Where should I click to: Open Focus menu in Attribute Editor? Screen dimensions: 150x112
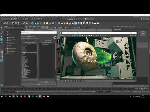pyautogui.click(x=122, y=27)
